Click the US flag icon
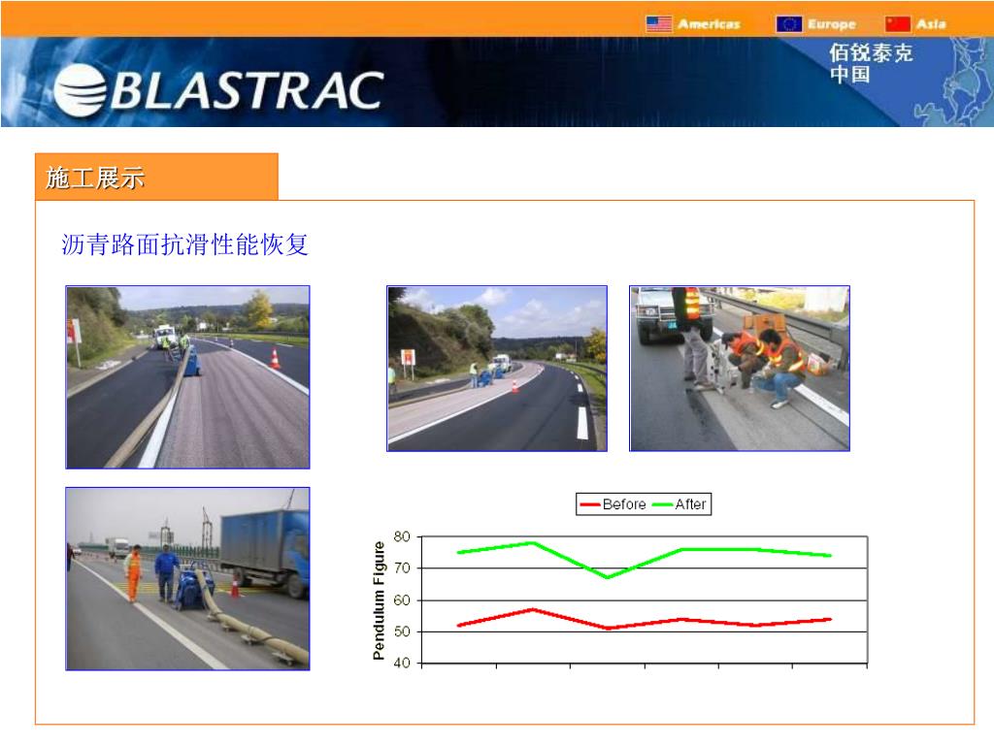This screenshot has width=994, height=745. (x=659, y=24)
